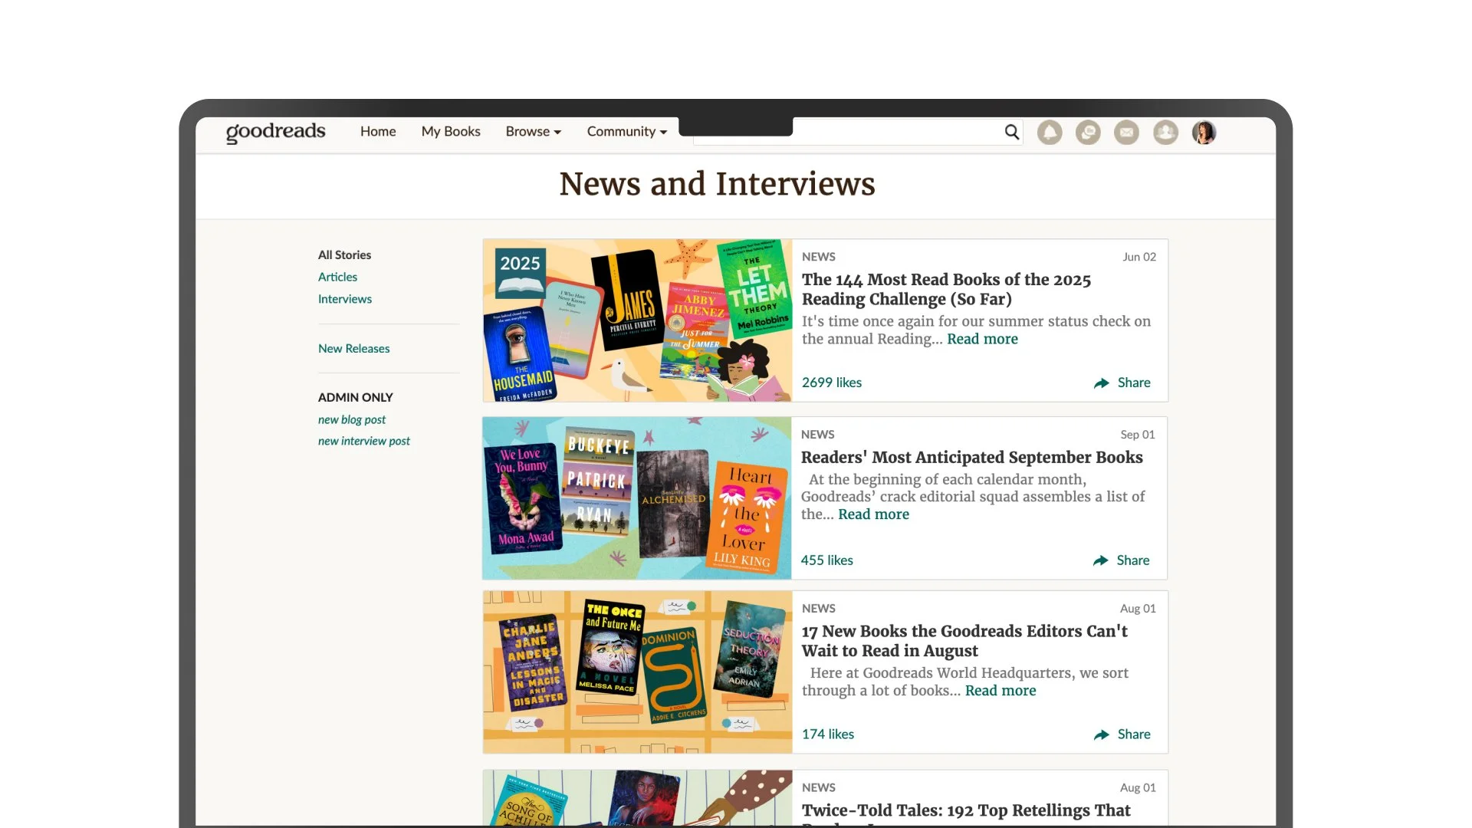Click the goodreads logo
Image resolution: width=1472 pixels, height=828 pixels.
point(275,132)
